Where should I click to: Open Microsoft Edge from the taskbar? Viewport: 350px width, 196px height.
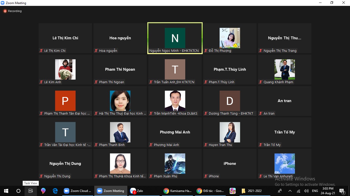point(55,191)
